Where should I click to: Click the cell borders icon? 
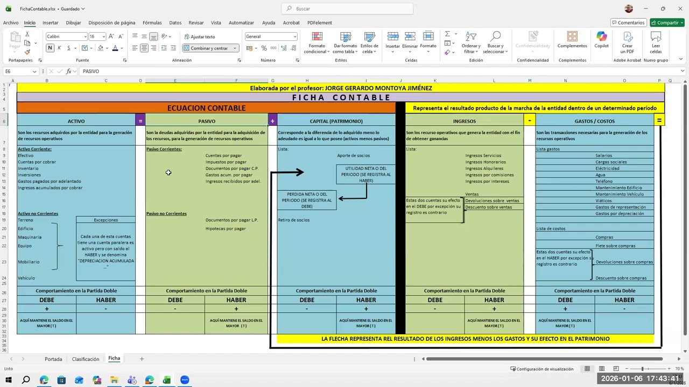point(85,48)
